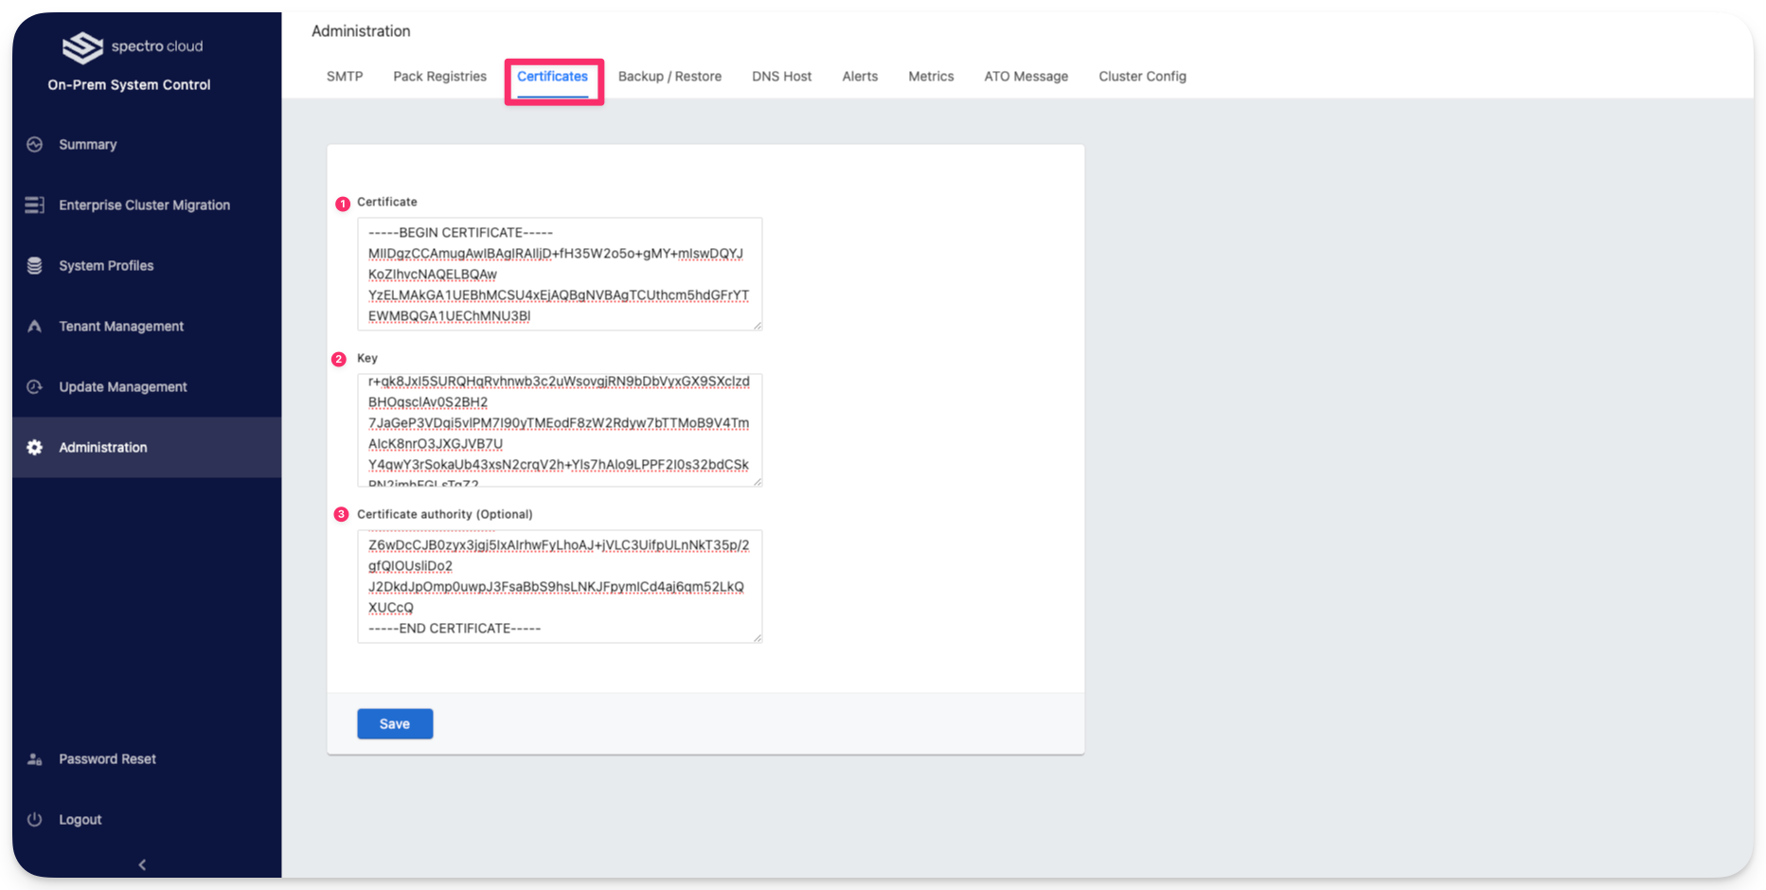Click the 'Key' field label
This screenshot has width=1766, height=890.
(x=367, y=359)
